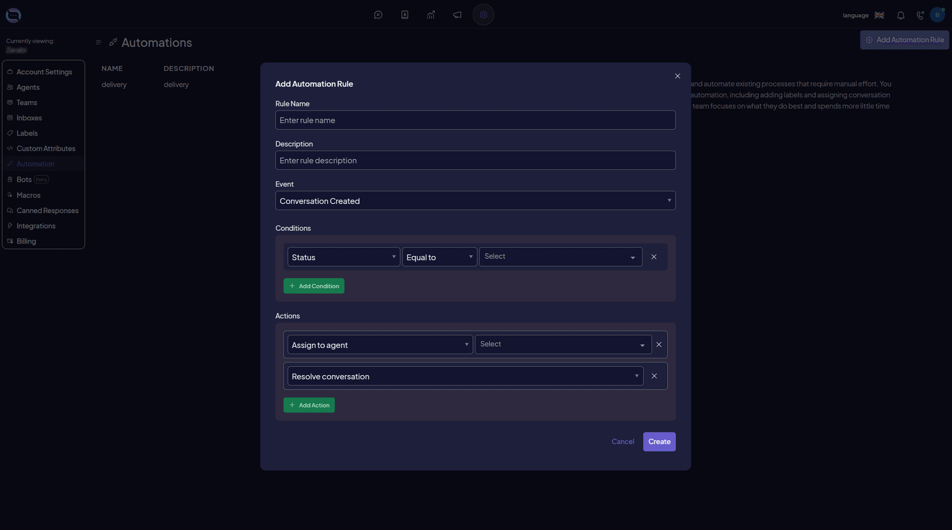Select Automation in the sidebar
Screen dimensions: 952x530
pyautogui.click(x=35, y=164)
